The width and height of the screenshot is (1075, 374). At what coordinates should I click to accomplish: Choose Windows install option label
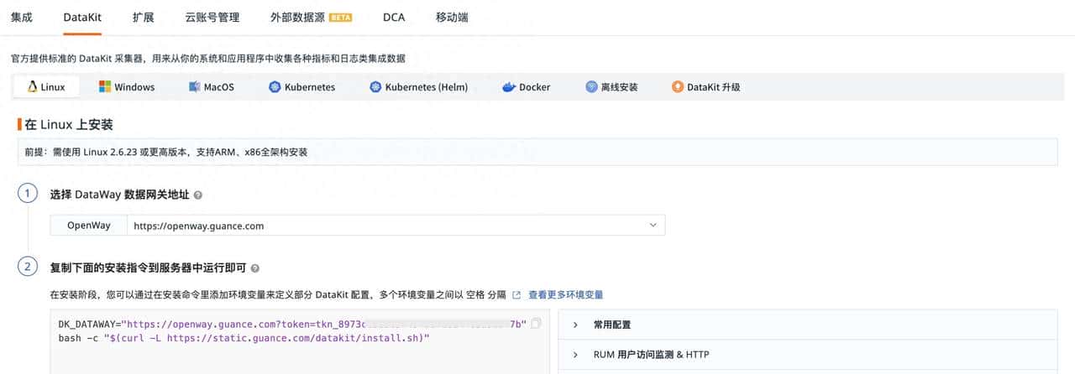coord(134,87)
